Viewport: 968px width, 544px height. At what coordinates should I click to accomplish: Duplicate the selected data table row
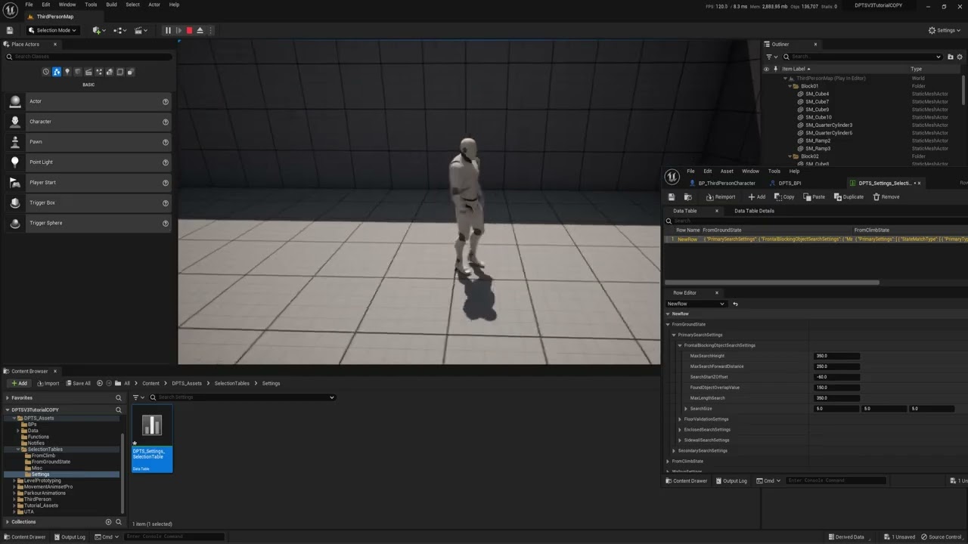[849, 197]
